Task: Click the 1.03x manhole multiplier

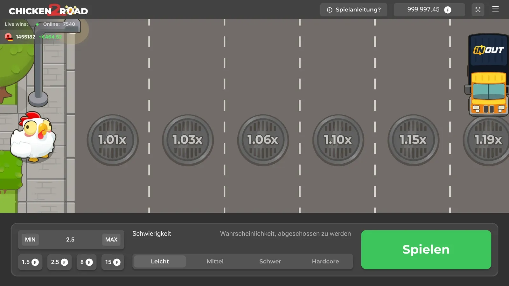Action: (x=188, y=140)
